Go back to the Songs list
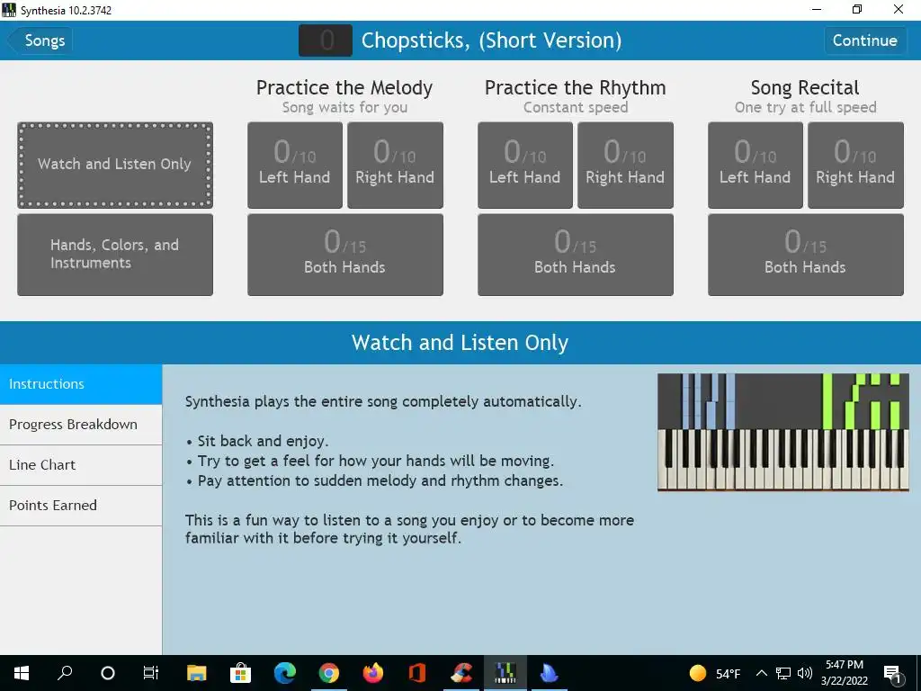 pyautogui.click(x=40, y=40)
